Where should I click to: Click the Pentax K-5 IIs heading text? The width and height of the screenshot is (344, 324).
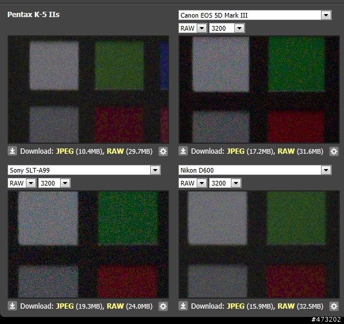pyautogui.click(x=34, y=15)
